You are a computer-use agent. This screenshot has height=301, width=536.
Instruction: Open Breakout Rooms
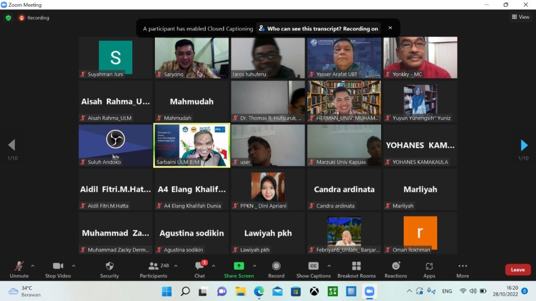356,269
